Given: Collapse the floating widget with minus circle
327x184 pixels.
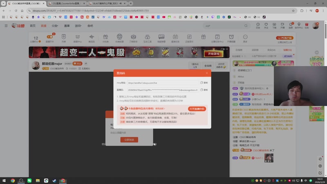Looking at the screenshot, I should 317,52.
